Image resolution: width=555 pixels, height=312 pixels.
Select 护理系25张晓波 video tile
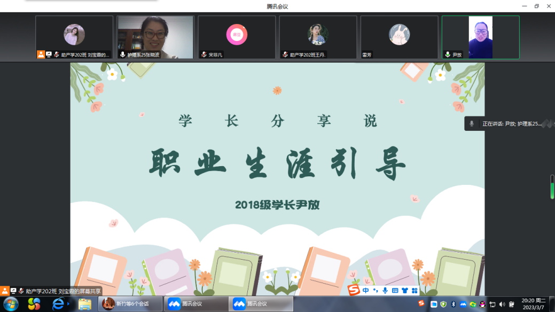pyautogui.click(x=155, y=37)
